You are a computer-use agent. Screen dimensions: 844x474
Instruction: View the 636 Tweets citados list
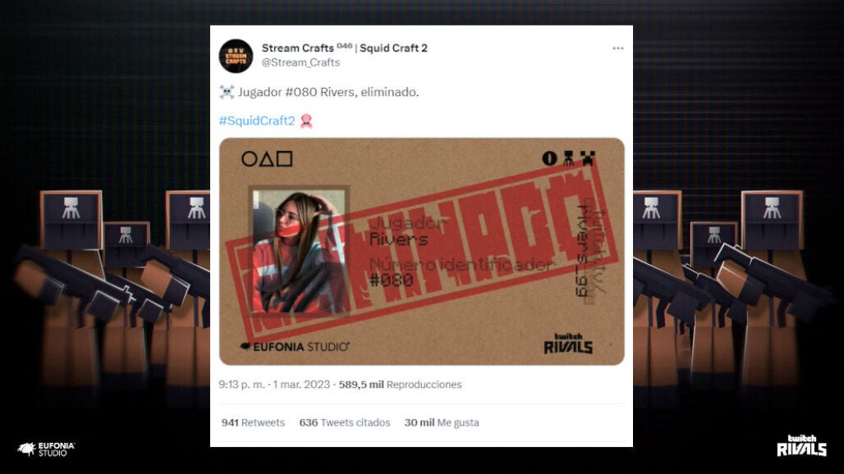[345, 422]
